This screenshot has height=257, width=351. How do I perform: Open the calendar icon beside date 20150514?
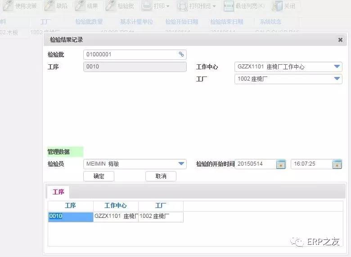[281, 164]
